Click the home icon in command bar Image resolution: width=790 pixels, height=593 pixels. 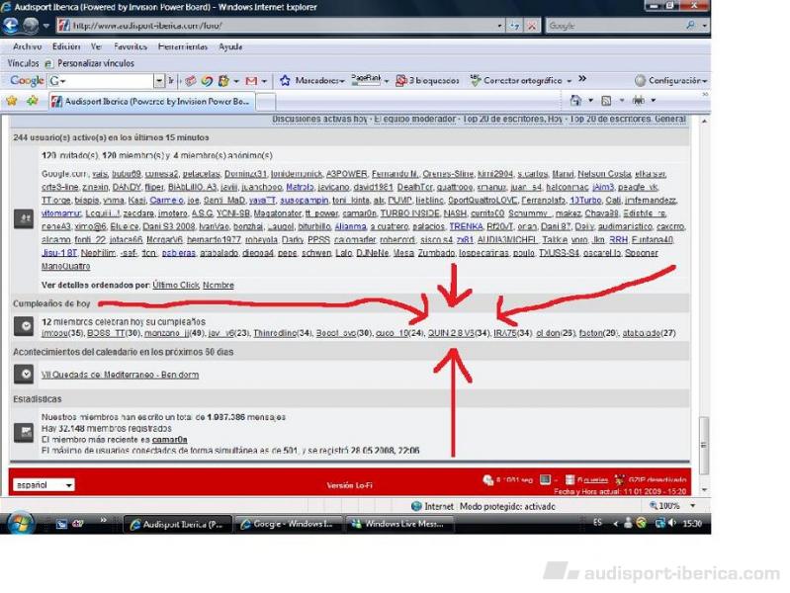pos(575,101)
